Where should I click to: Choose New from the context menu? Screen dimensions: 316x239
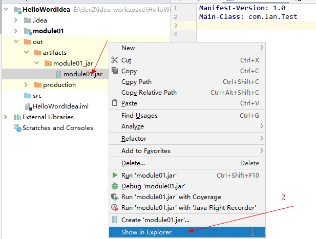tap(187, 48)
